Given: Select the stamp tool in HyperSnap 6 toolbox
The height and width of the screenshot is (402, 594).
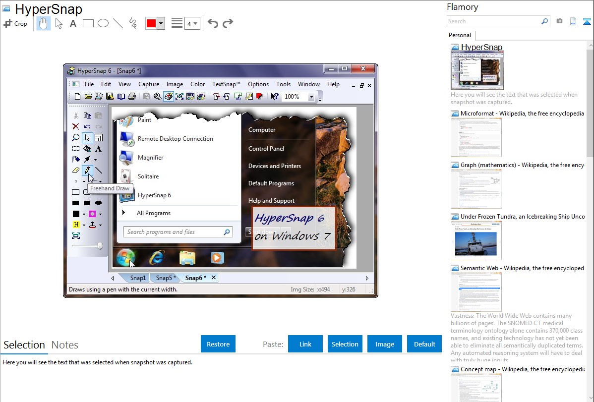Looking at the screenshot, I should [x=92, y=225].
